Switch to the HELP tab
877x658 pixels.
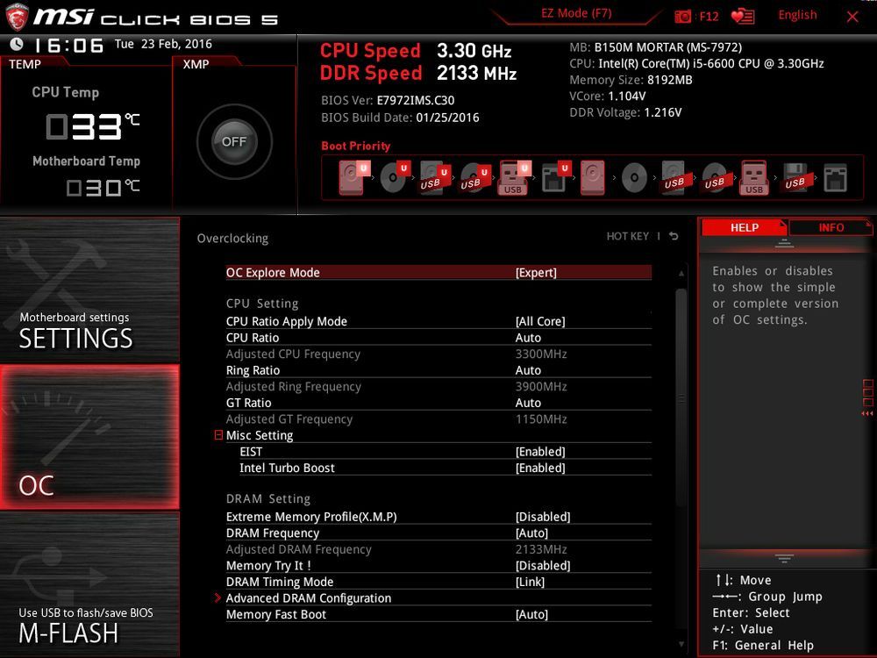[744, 228]
